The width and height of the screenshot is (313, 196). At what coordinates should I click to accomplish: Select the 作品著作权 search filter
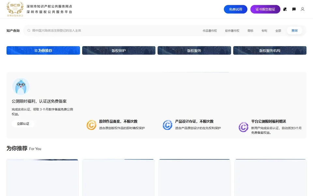coord(210,31)
